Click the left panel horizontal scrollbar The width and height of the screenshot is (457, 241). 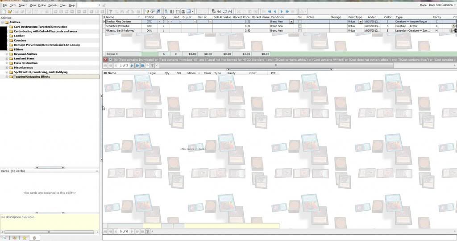[49, 232]
